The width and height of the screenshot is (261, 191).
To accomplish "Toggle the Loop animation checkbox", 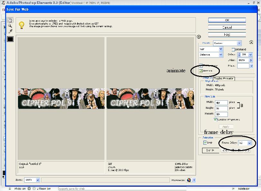I will click(205, 143).
